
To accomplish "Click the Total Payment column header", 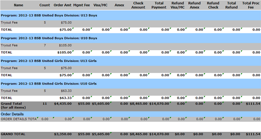I will coord(159,5).
